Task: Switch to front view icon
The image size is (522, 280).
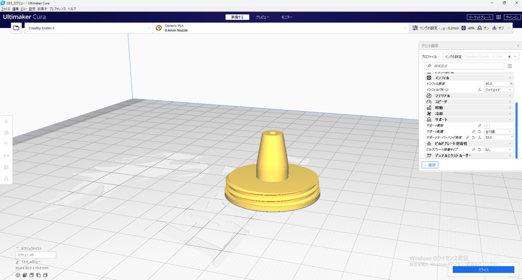Action: (x=24, y=275)
